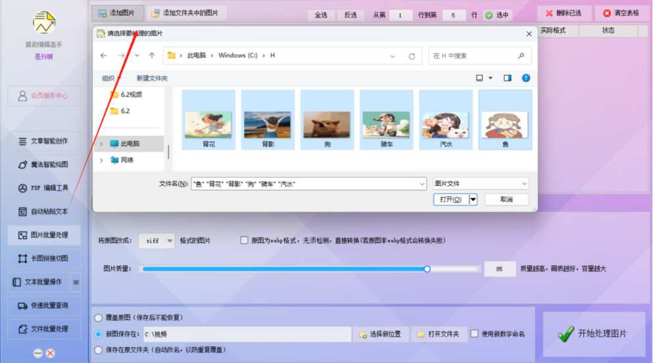Refresh the H folder listing
The width and height of the screenshot is (653, 363).
pos(412,56)
